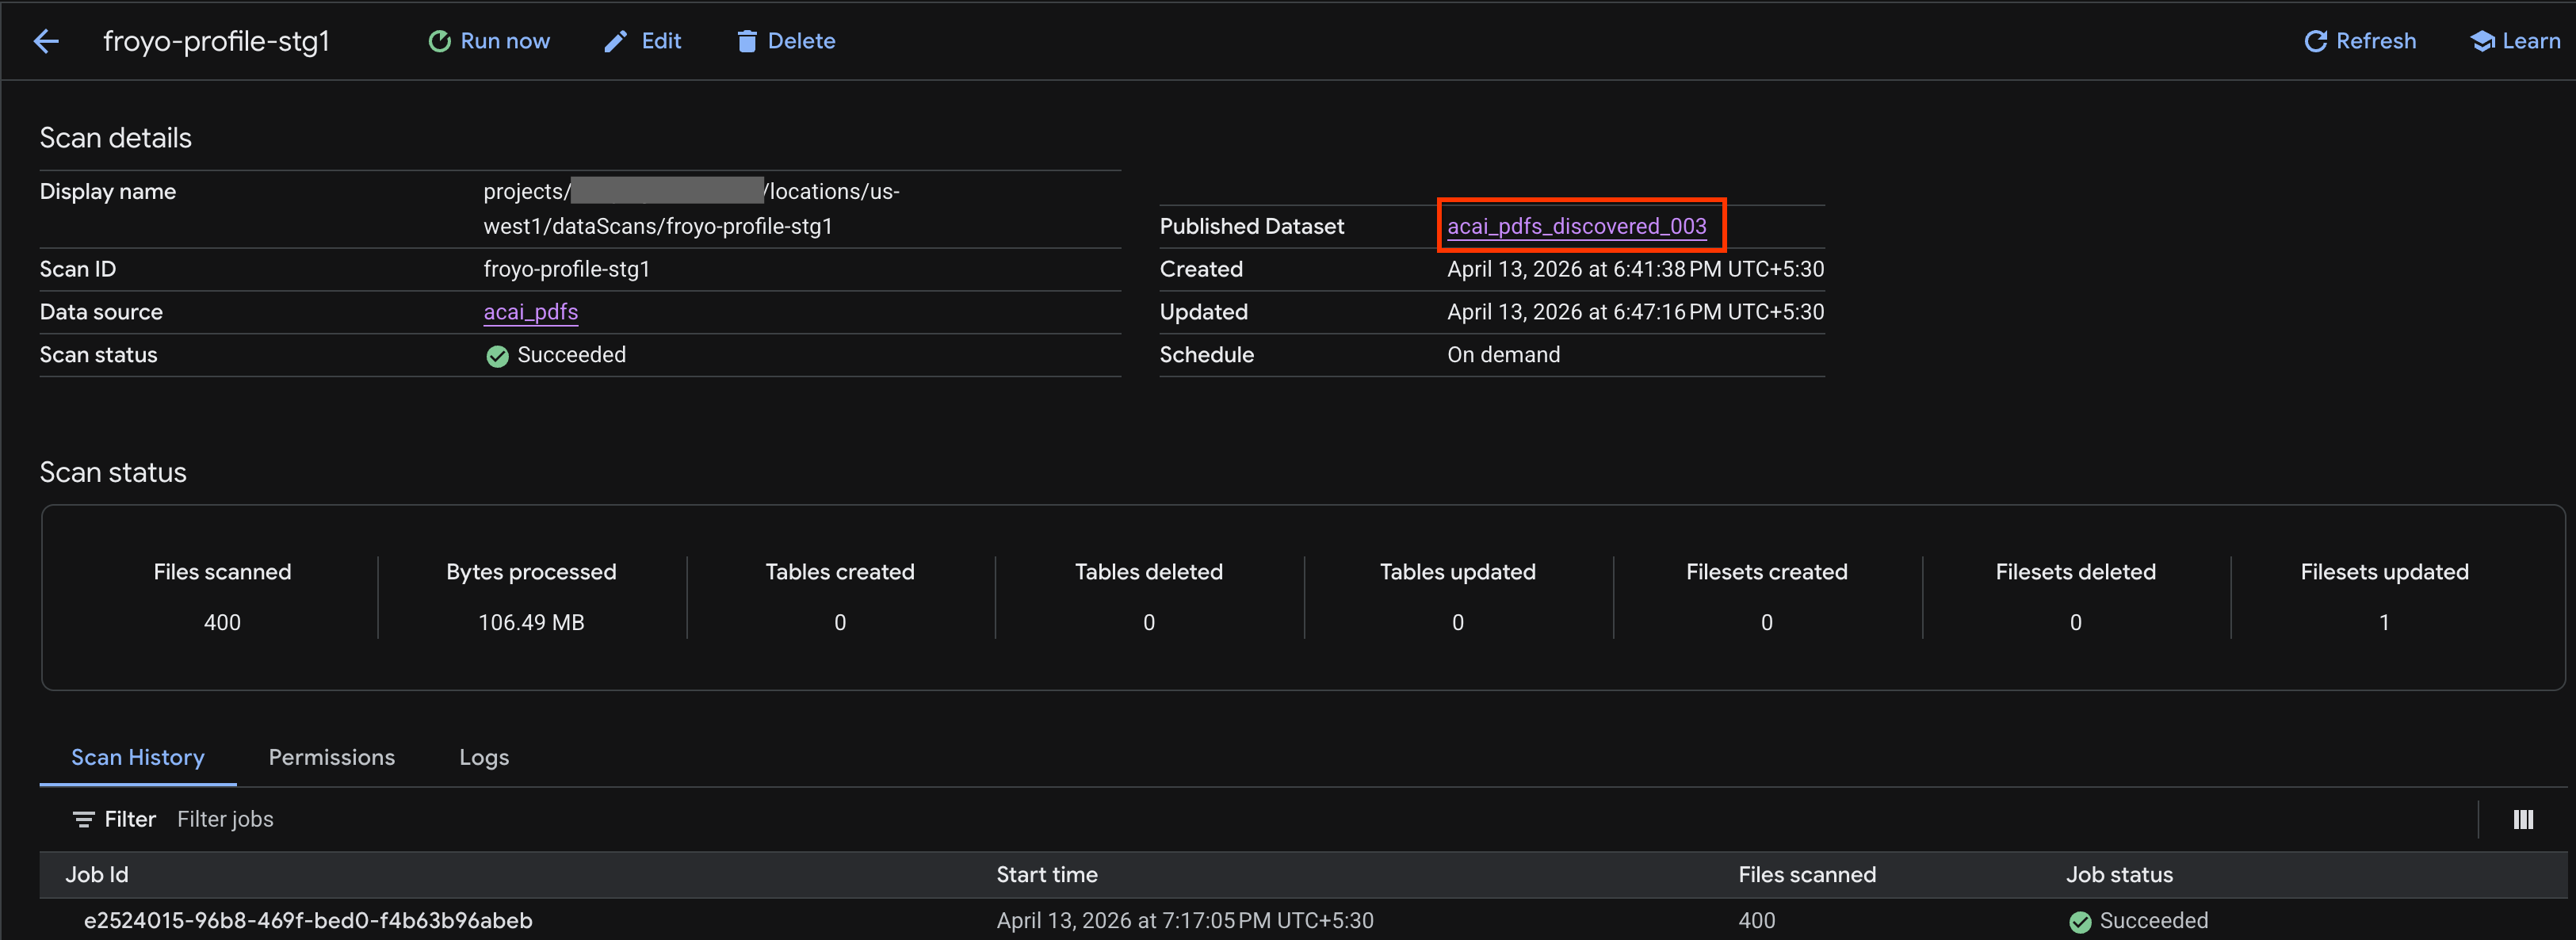
Task: Click the Run now circular arrow icon
Action: pos(439,41)
